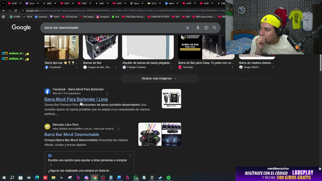Screen dimensions: 322x181
Task: Open the tab search dropdown arrow
Action: [3, 4]
